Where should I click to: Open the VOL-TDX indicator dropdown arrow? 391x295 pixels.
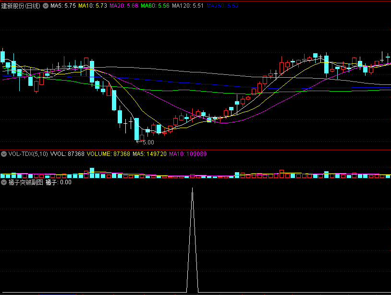[x=4, y=154]
